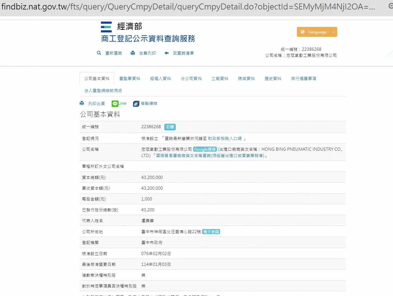Viewport: 393px width, 296px height.
Task: Click the printer icon for 友善列印
Action: 133,53
